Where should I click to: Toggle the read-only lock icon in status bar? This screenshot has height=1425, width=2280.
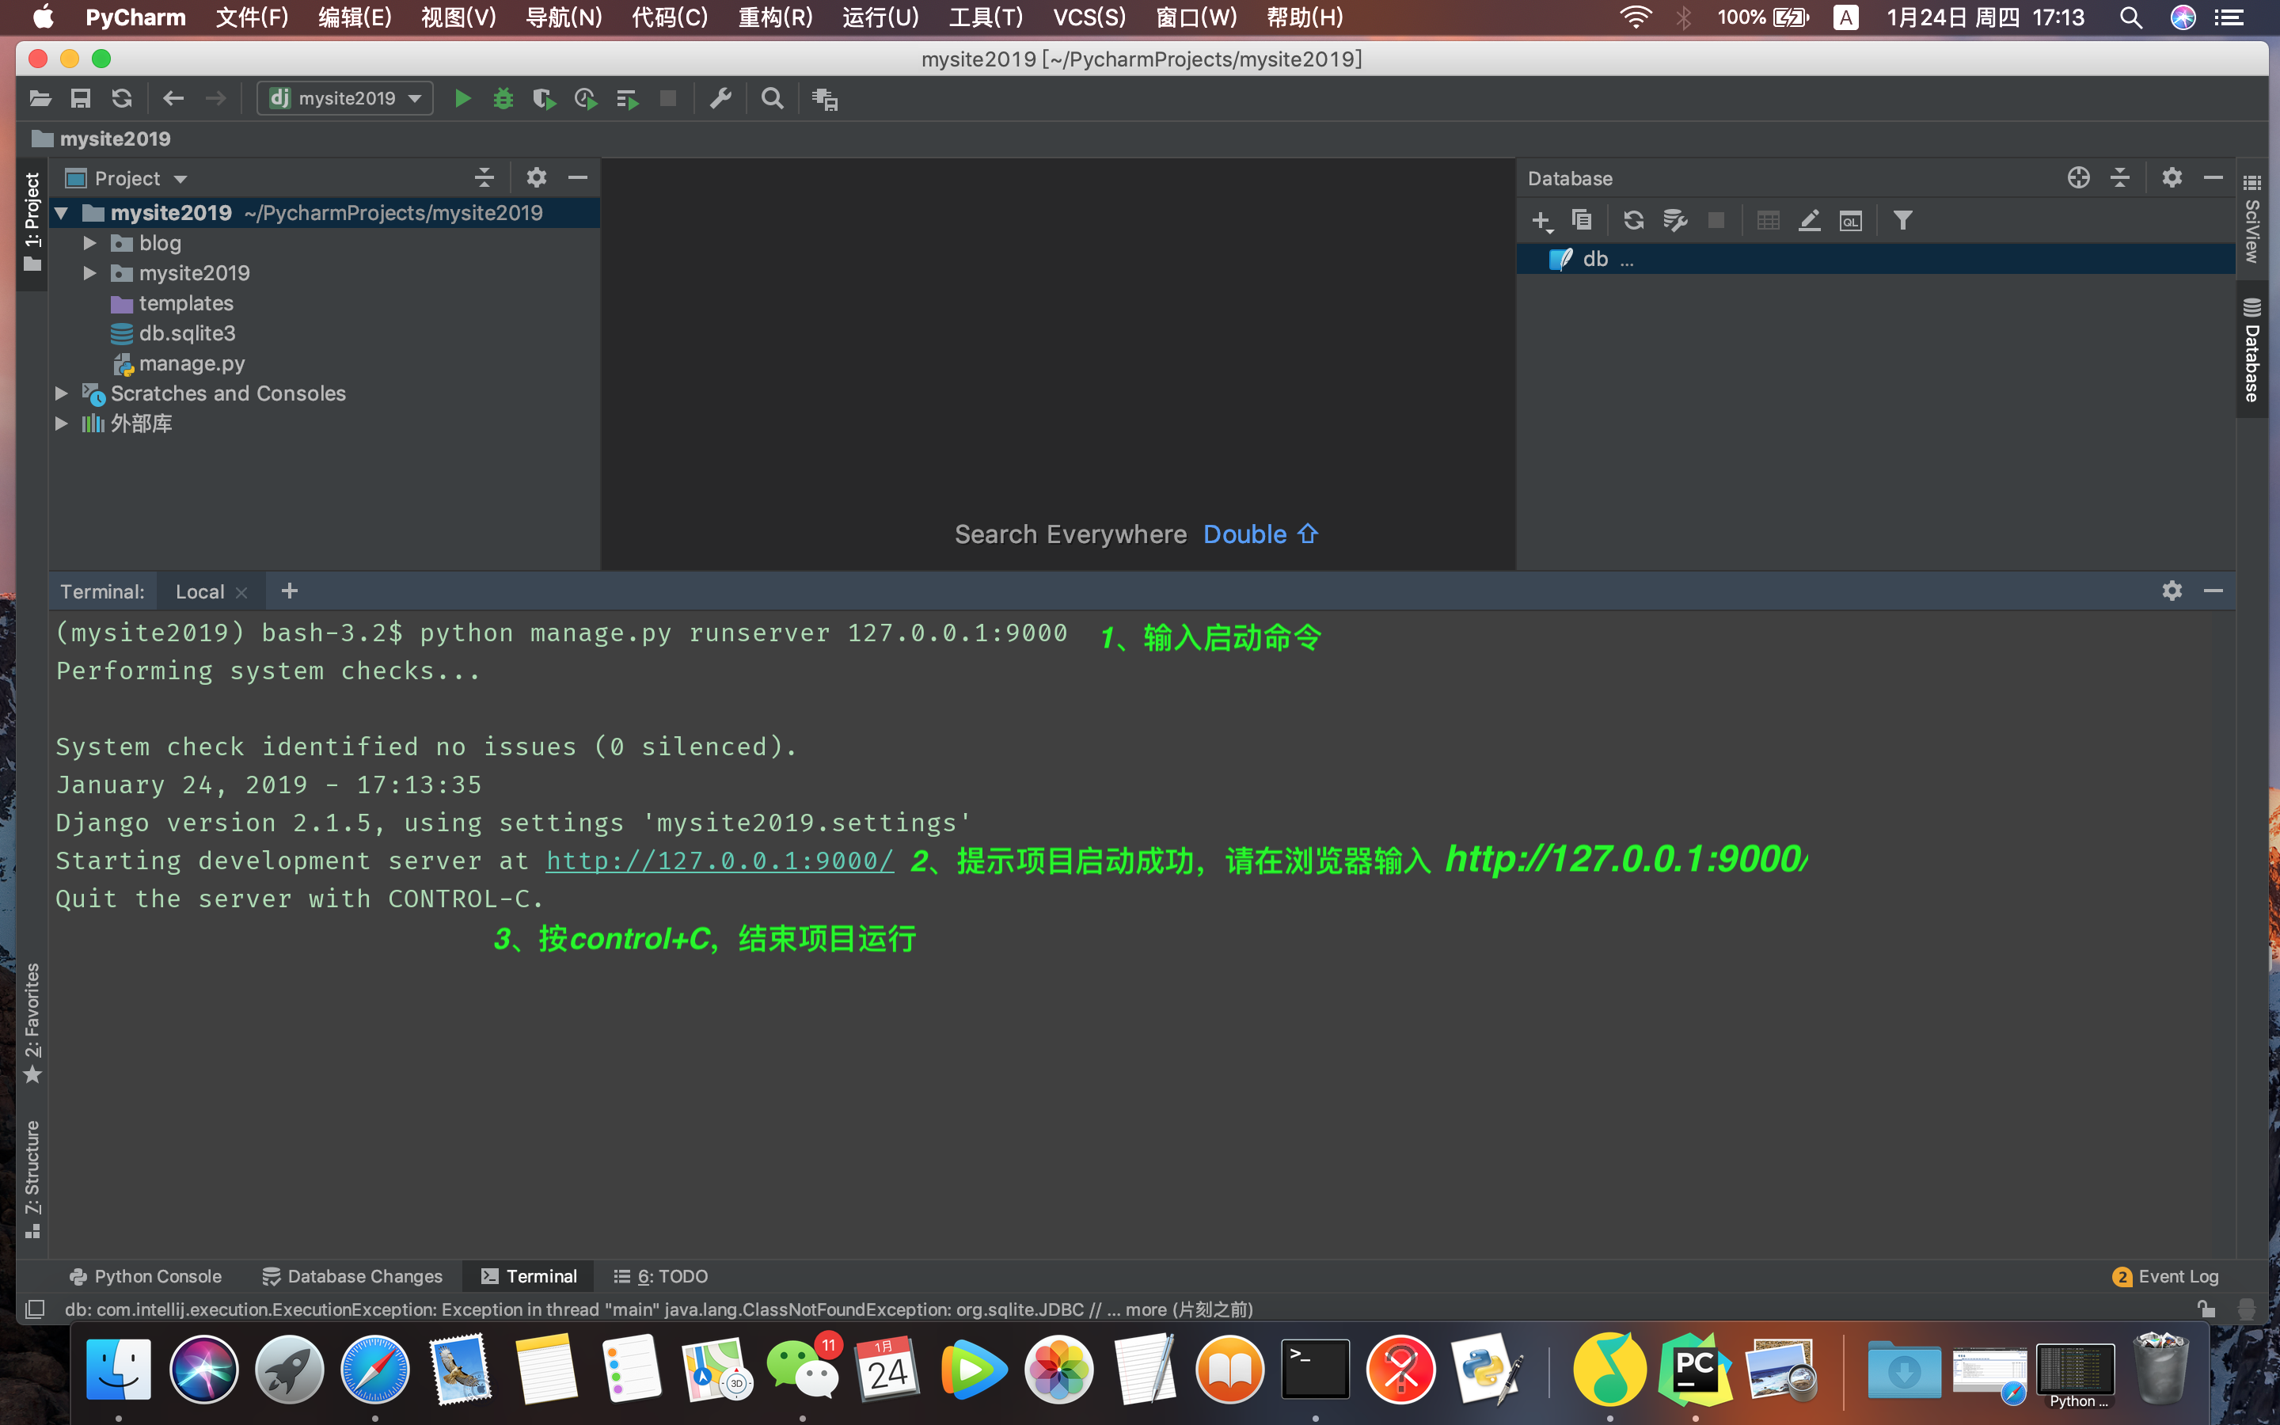click(x=2206, y=1308)
